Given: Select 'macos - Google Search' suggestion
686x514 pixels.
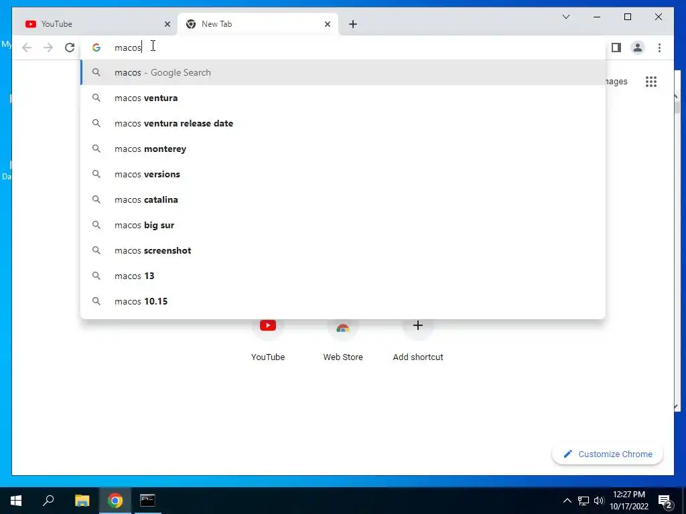Looking at the screenshot, I should pyautogui.click(x=343, y=72).
